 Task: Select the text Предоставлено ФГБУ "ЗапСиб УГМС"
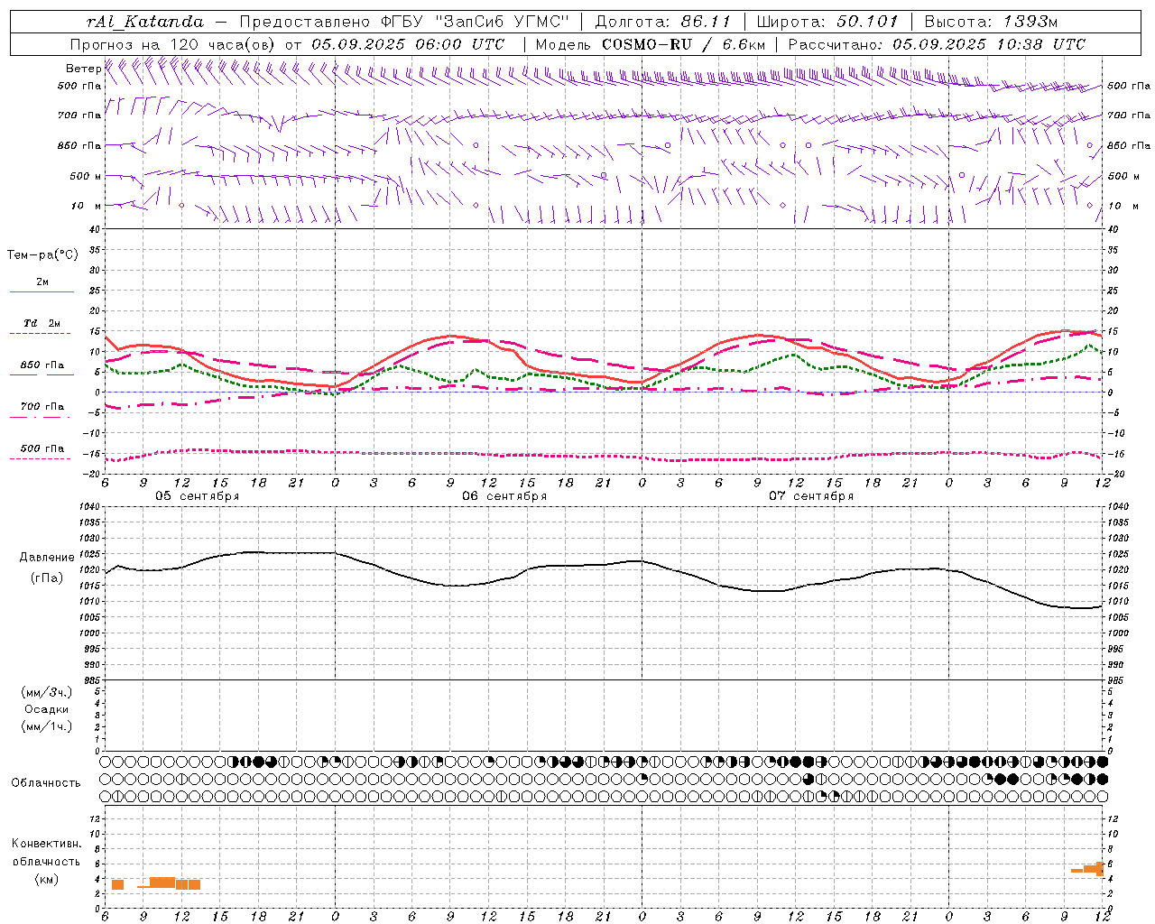pyautogui.click(x=404, y=22)
